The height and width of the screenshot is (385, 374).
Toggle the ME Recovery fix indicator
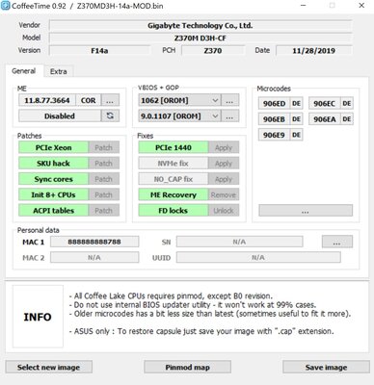(174, 194)
